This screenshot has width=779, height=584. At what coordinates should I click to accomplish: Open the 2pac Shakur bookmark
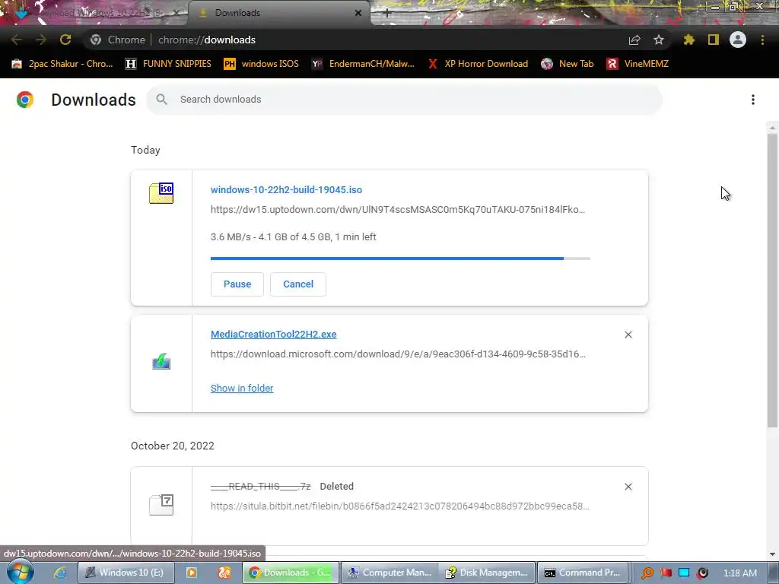tap(62, 64)
